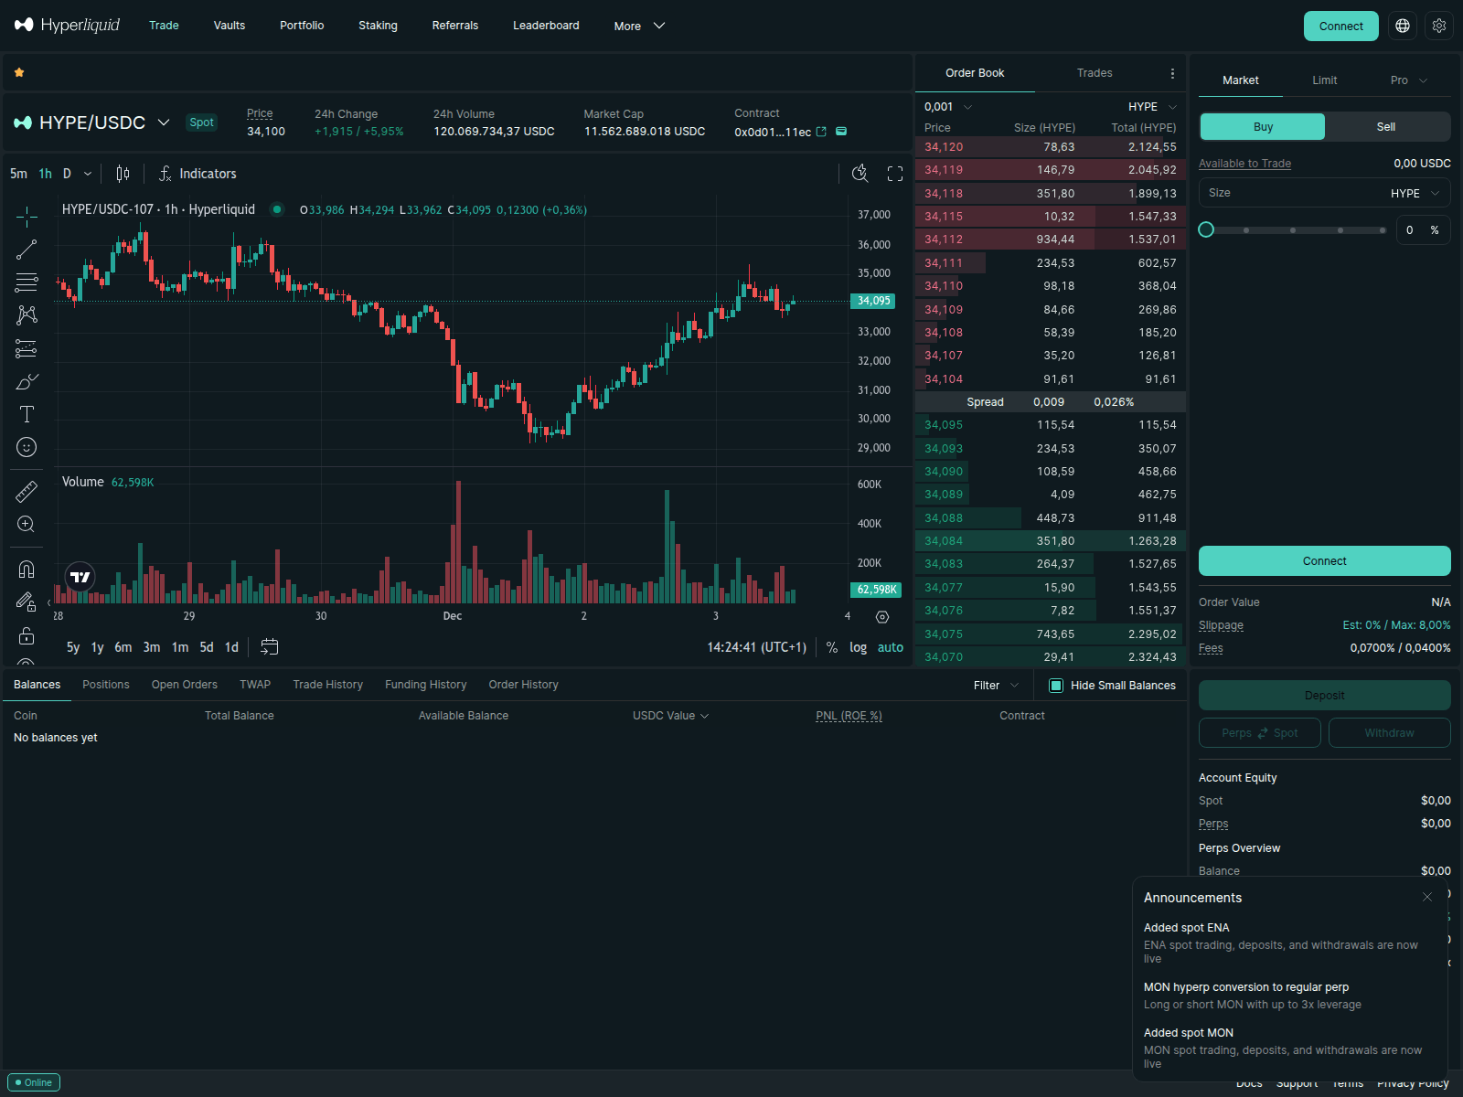This screenshot has width=1463, height=1097.
Task: Open Size field HYPE currency dropdown
Action: pos(1415,194)
